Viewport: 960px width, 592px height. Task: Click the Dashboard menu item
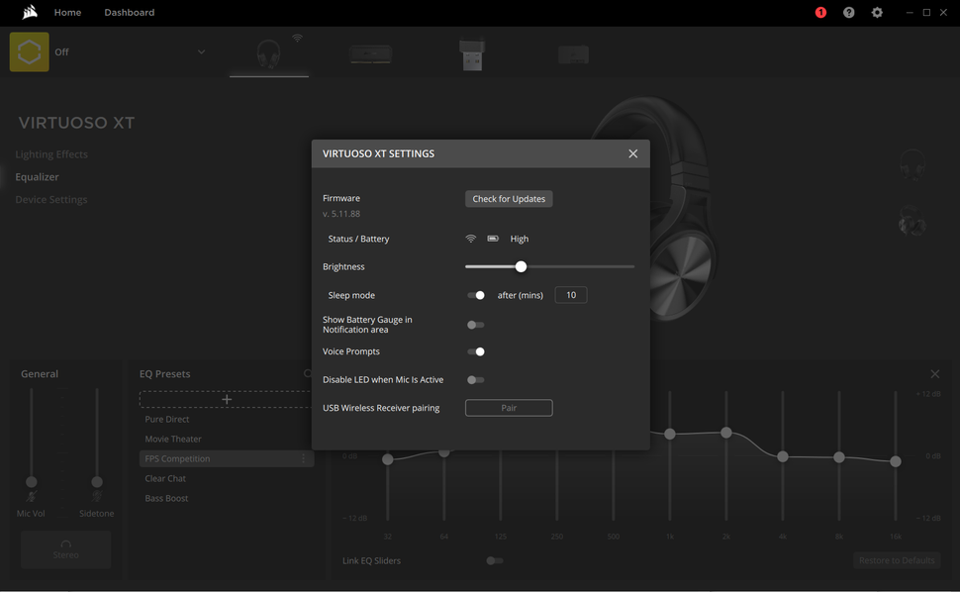(129, 12)
